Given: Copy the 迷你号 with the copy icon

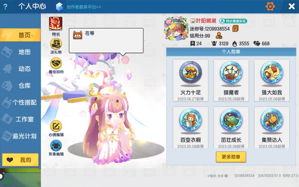Looking at the screenshot, I should point(235,29).
